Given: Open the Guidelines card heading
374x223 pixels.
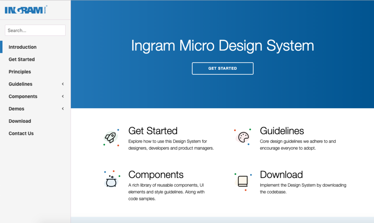Looking at the screenshot, I should pos(282,131).
